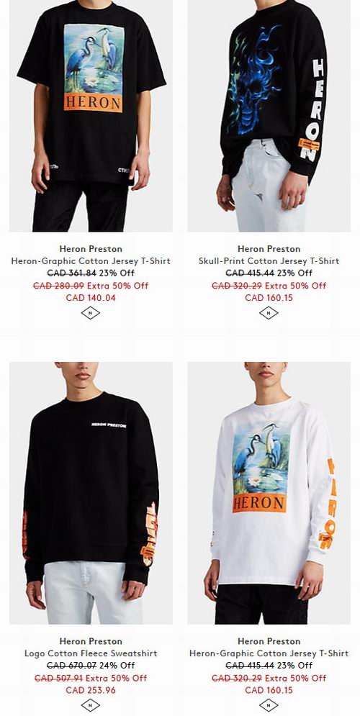Click diamond N icon under Skull-Print T-shirt
The height and width of the screenshot is (716, 360).
[269, 313]
